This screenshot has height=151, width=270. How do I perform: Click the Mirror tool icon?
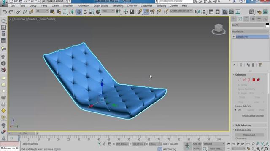[197, 12]
